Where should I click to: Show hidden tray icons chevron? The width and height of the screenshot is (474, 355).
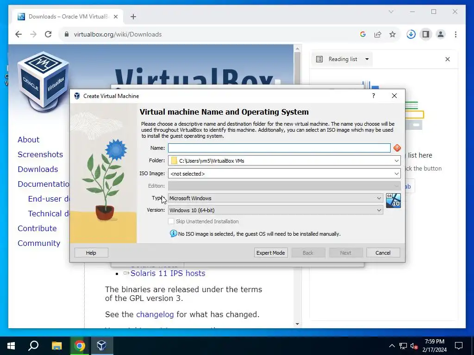pyautogui.click(x=392, y=346)
